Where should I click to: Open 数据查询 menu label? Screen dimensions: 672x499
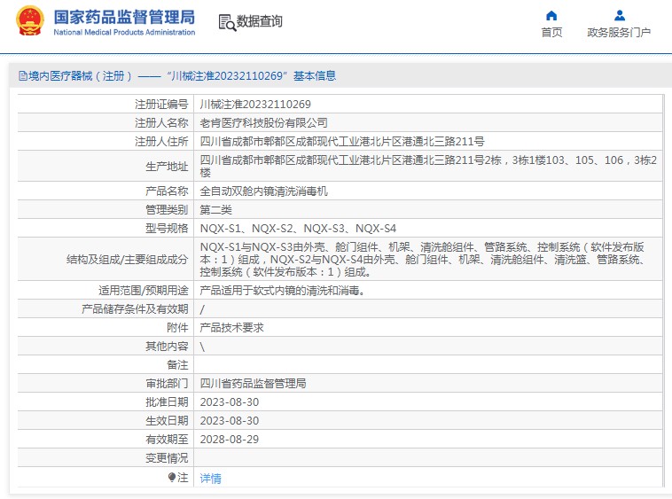260,21
